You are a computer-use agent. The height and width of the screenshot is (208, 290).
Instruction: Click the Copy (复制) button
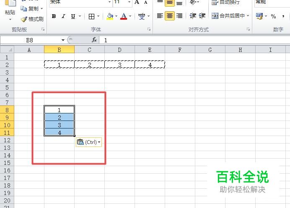click(x=30, y=8)
